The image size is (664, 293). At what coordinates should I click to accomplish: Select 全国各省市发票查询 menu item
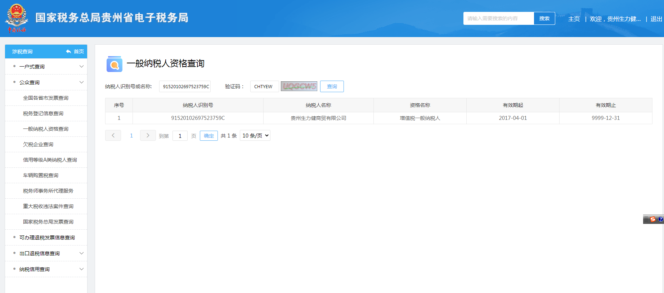tap(46, 98)
